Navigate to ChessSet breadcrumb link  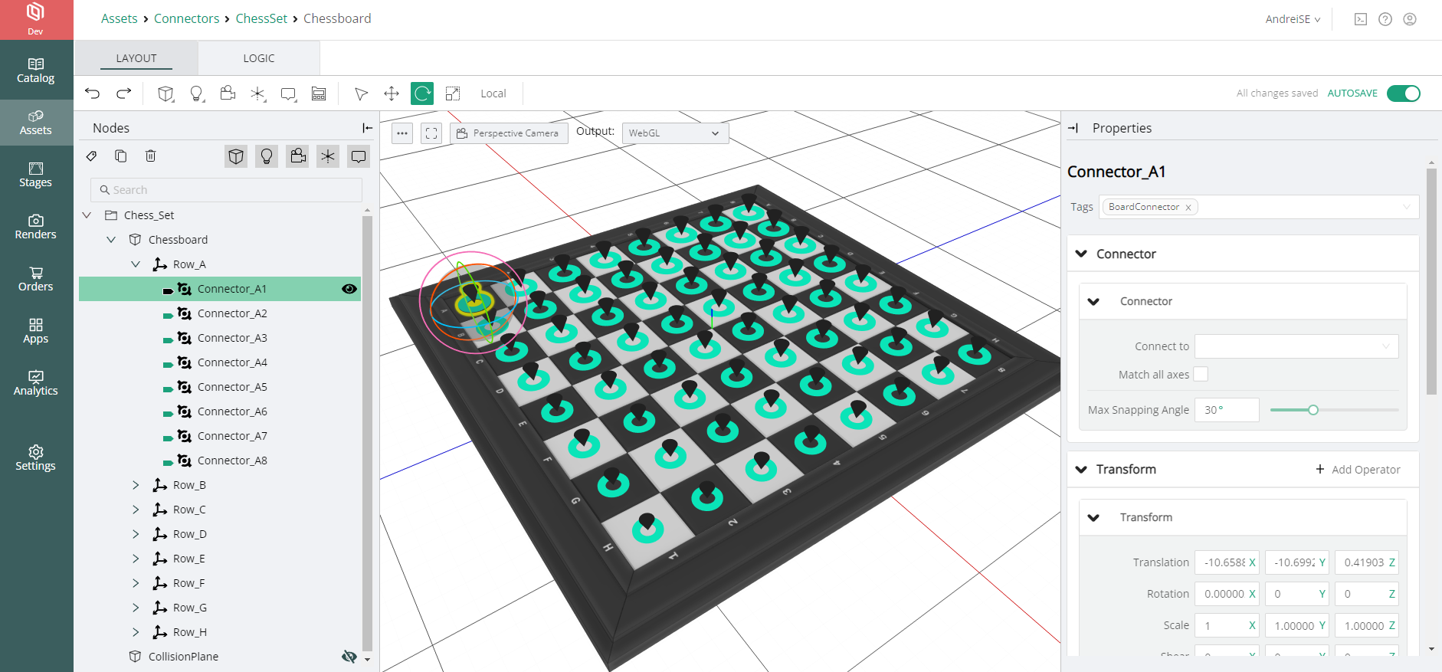pos(261,18)
